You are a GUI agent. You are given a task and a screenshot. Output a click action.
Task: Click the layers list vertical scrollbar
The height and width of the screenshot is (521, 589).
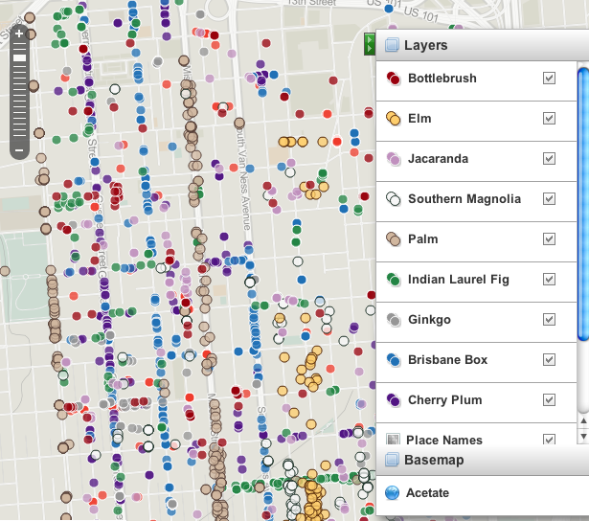click(x=582, y=201)
